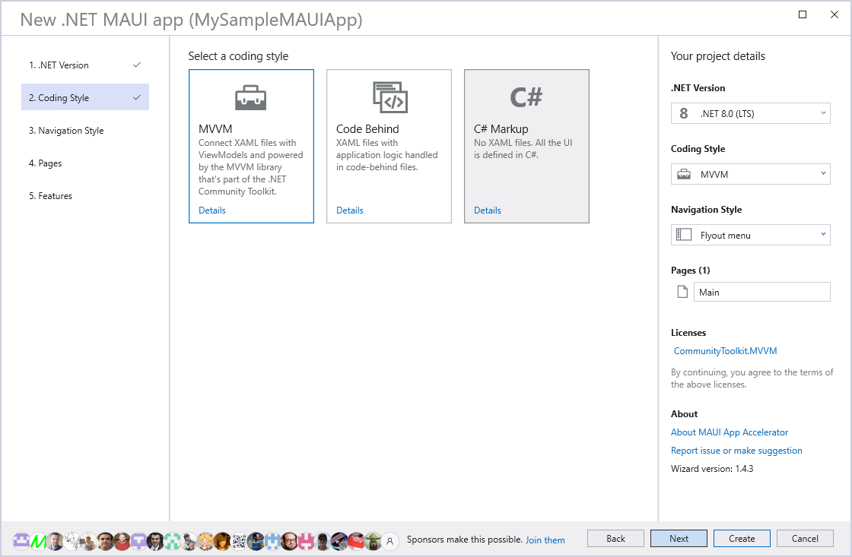The height and width of the screenshot is (557, 852).
Task: Click the Create button
Action: pos(742,539)
